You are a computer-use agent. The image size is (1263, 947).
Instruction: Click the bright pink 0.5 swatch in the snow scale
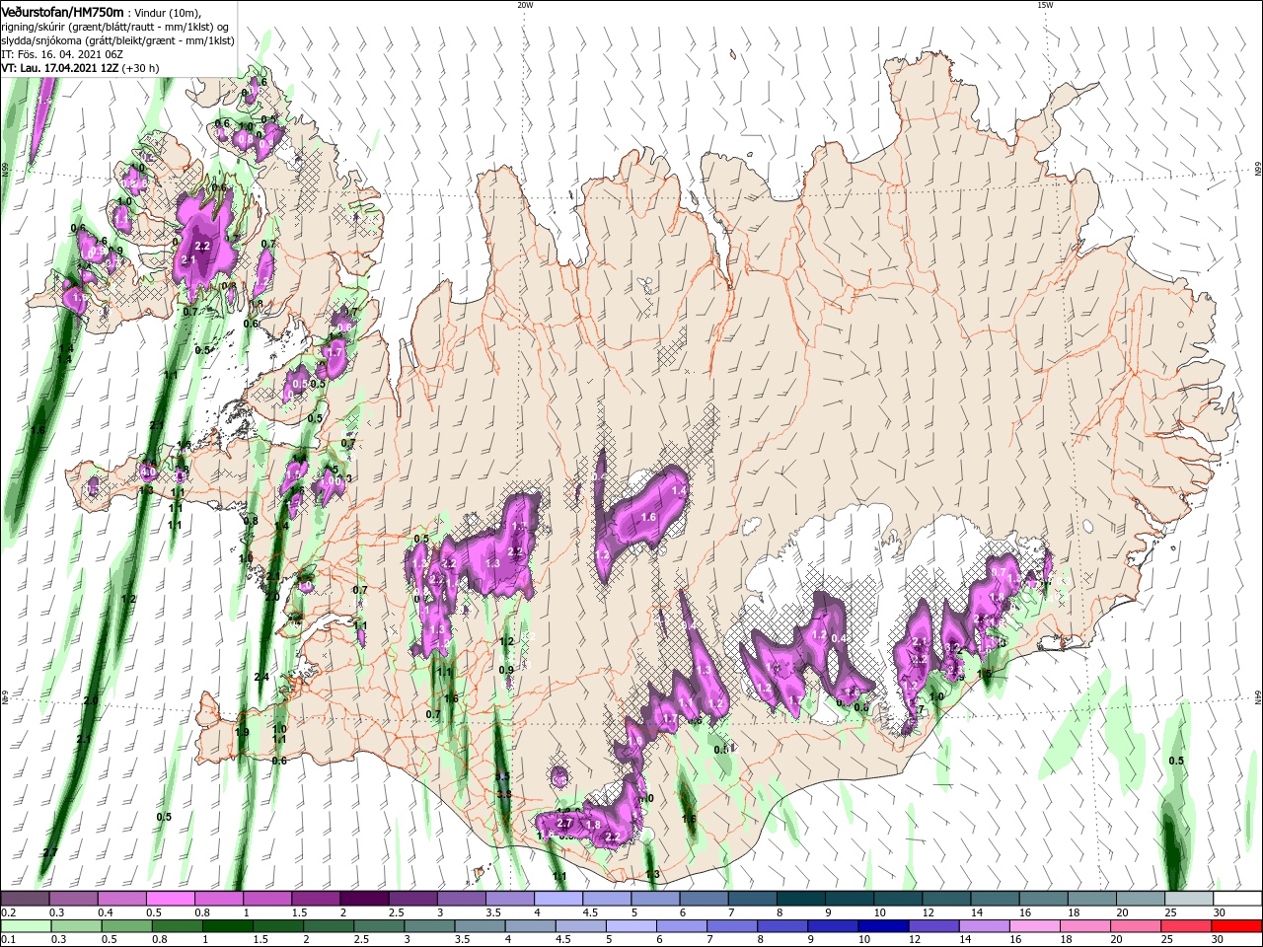point(170,899)
